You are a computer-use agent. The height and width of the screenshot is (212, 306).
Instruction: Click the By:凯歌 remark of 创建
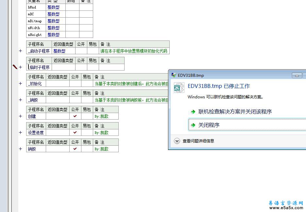click(101, 116)
